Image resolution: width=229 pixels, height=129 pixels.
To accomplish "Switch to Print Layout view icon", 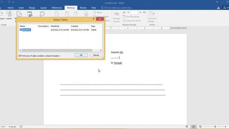I will 194,126.
